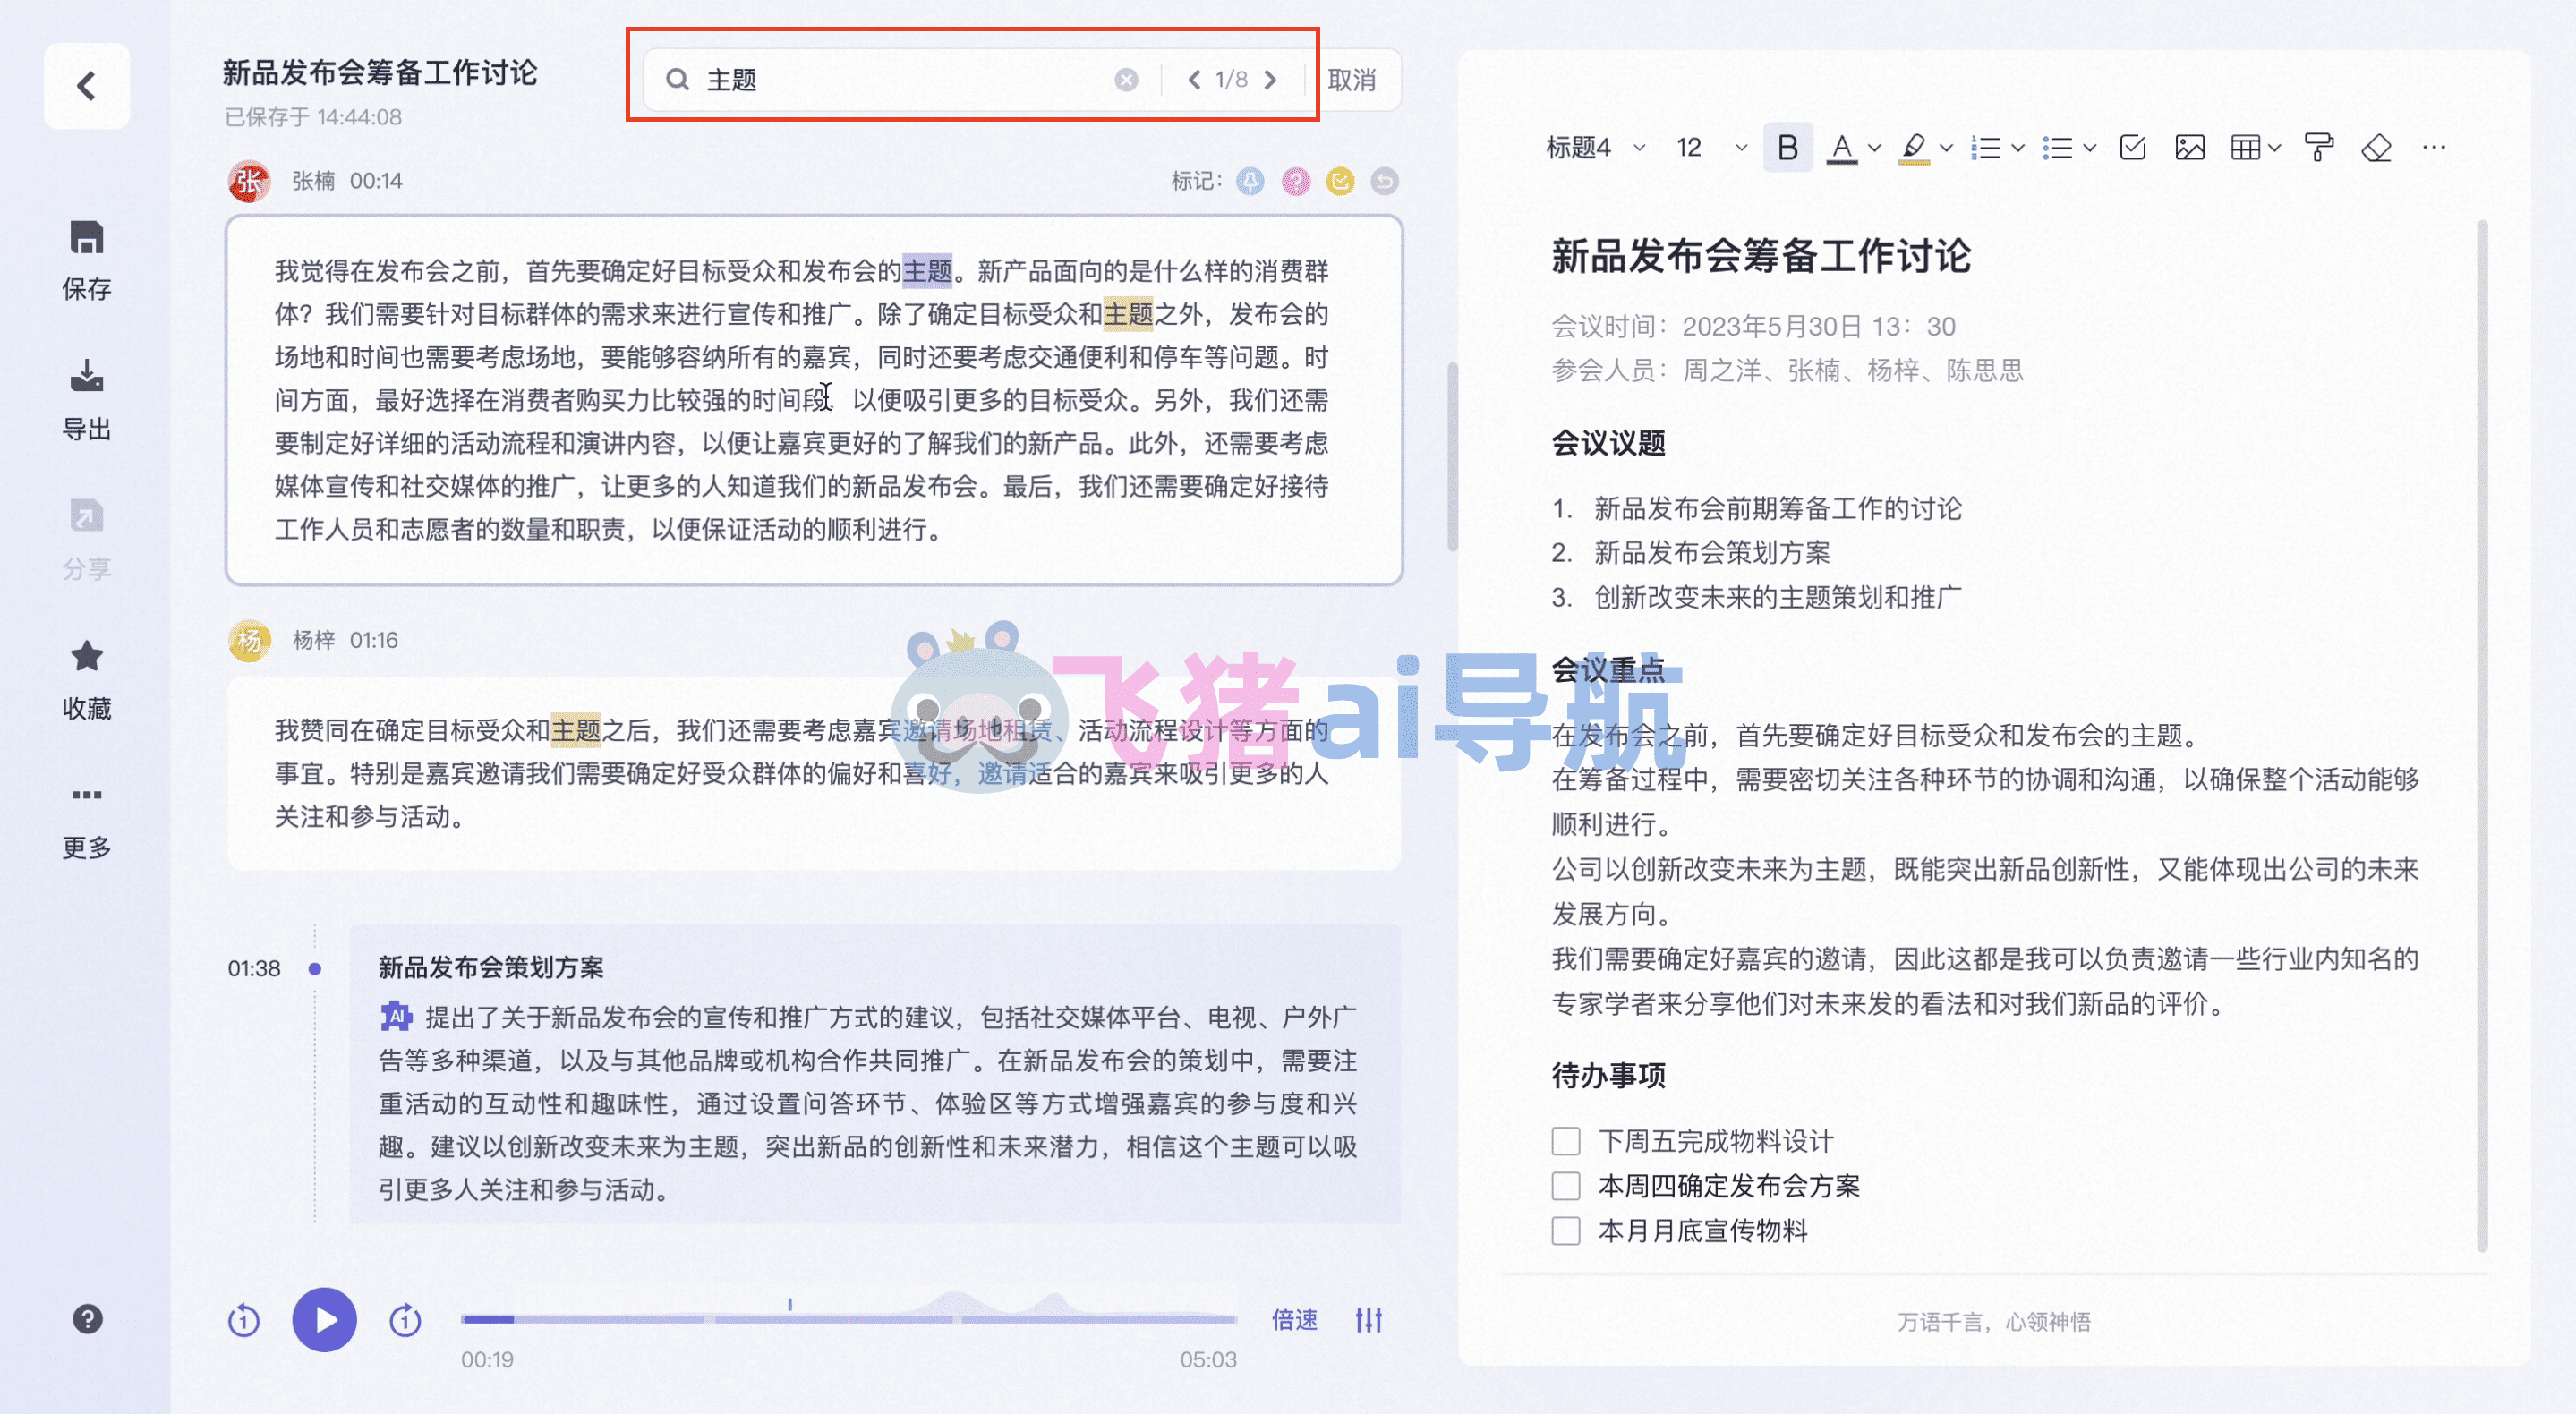The width and height of the screenshot is (2576, 1414).
Task: Click the 01:38 timeline dot
Action: pos(314,968)
